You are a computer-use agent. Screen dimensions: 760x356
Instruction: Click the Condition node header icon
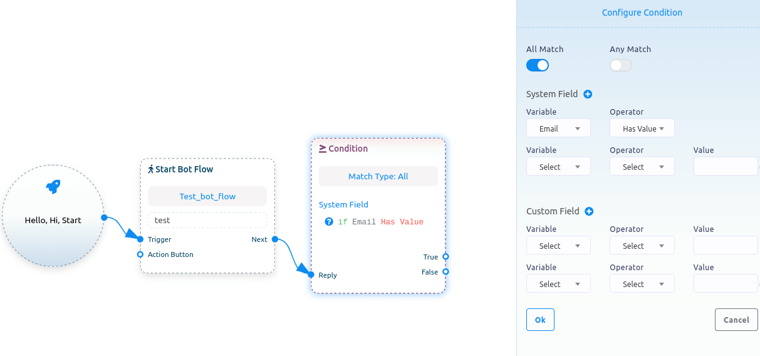pos(323,149)
